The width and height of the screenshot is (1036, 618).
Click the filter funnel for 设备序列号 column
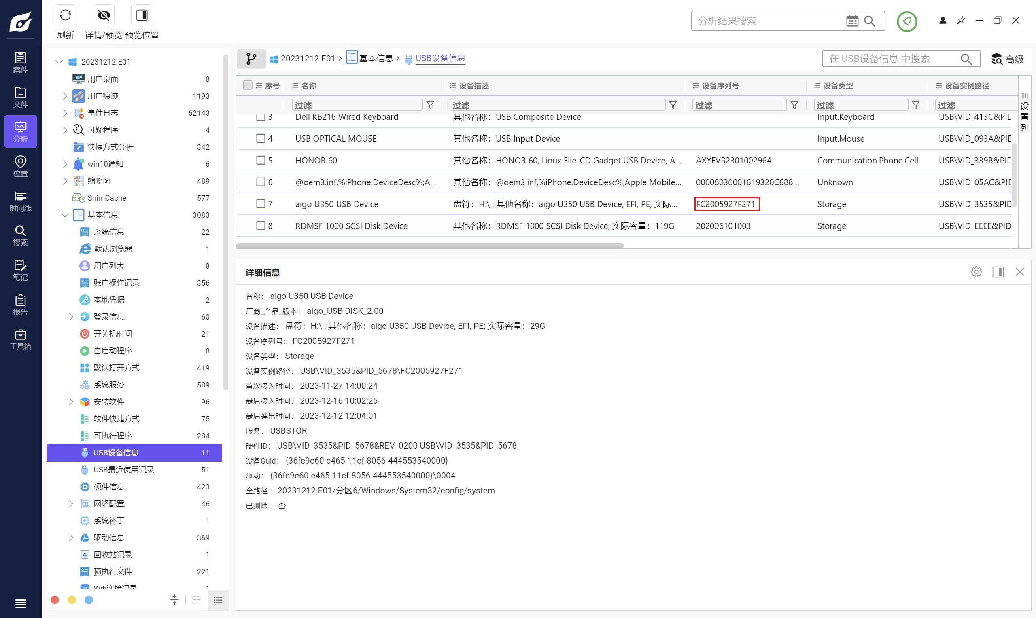coord(794,105)
